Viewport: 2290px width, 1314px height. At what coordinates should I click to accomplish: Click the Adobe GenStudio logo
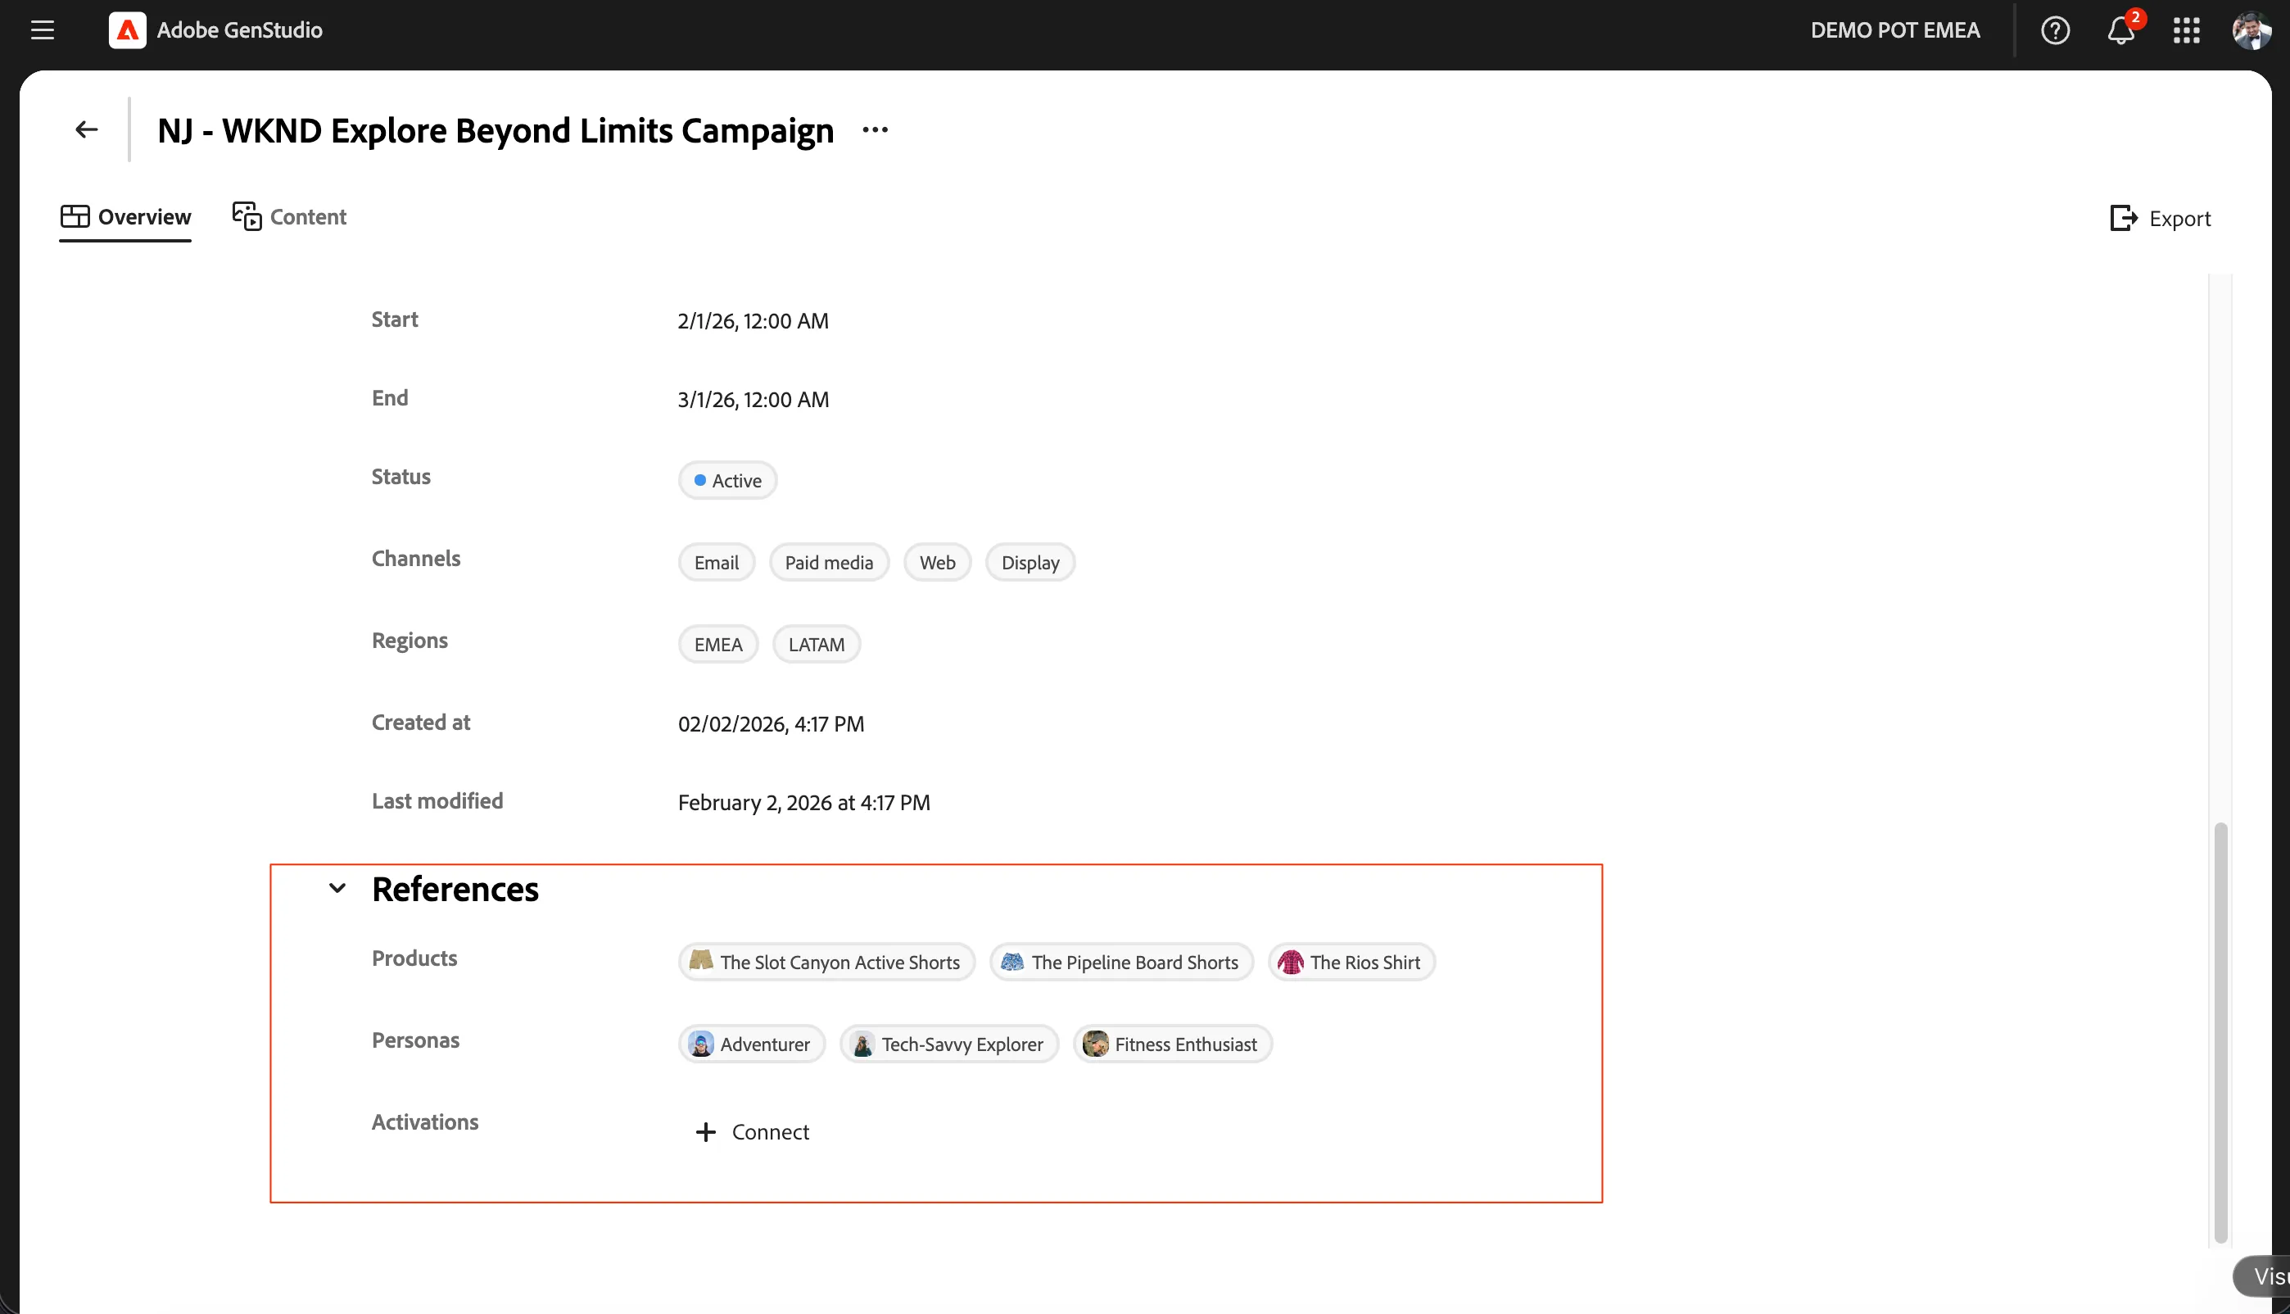tap(127, 29)
